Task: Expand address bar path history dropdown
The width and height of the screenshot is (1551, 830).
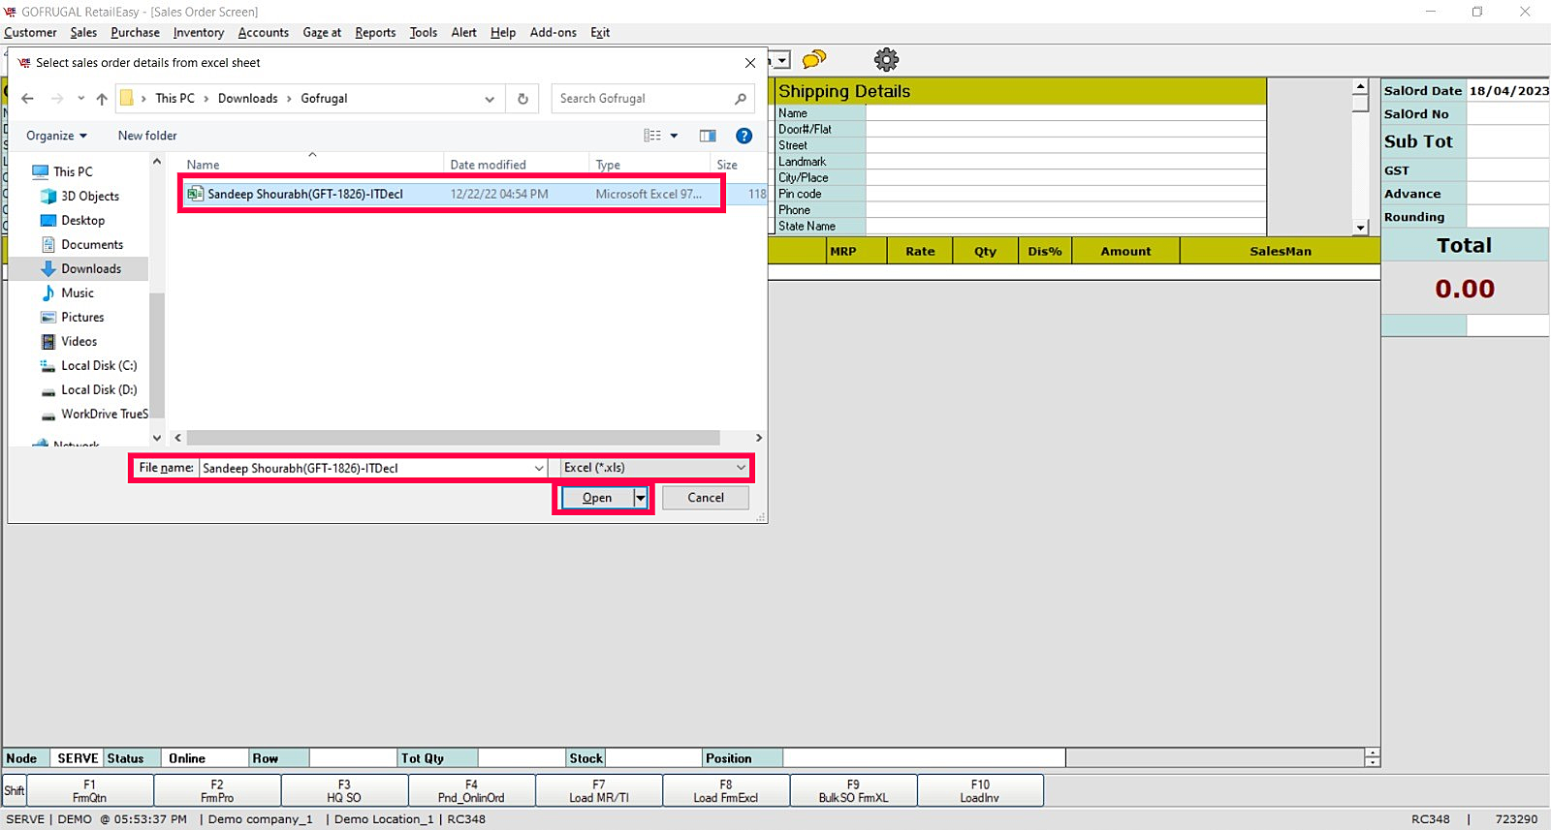Action: (490, 99)
